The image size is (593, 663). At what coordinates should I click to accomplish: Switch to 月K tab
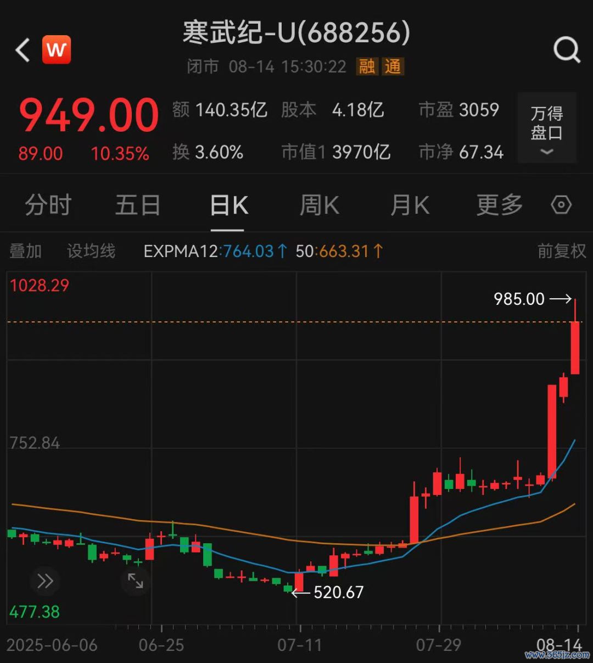click(410, 205)
